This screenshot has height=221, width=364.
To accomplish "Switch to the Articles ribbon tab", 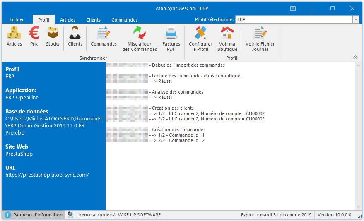I will (x=67, y=20).
